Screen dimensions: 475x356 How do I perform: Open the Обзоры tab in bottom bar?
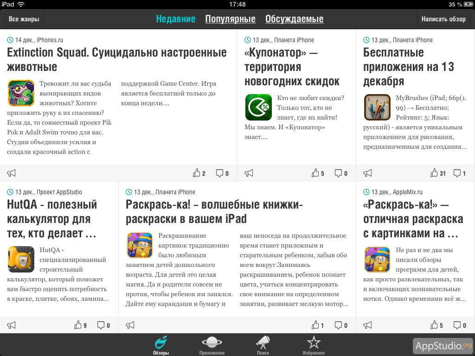160,345
